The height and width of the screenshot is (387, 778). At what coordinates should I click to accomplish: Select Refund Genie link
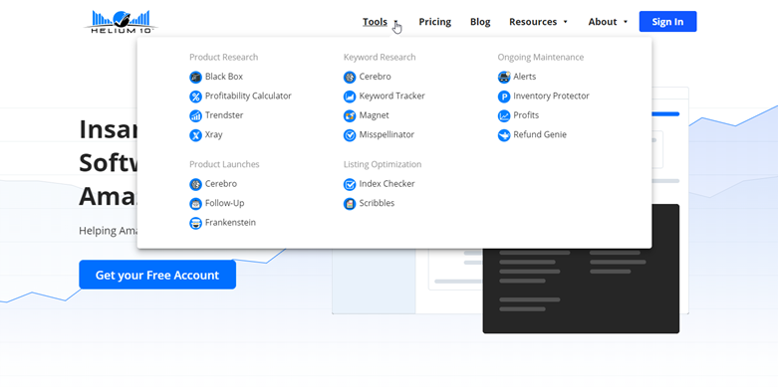tap(540, 134)
